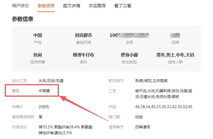Screen dimensions: 213x139
Task: Click the 刺绣/绣花,立体剪裁 style detail text
Action: click(x=151, y=81)
